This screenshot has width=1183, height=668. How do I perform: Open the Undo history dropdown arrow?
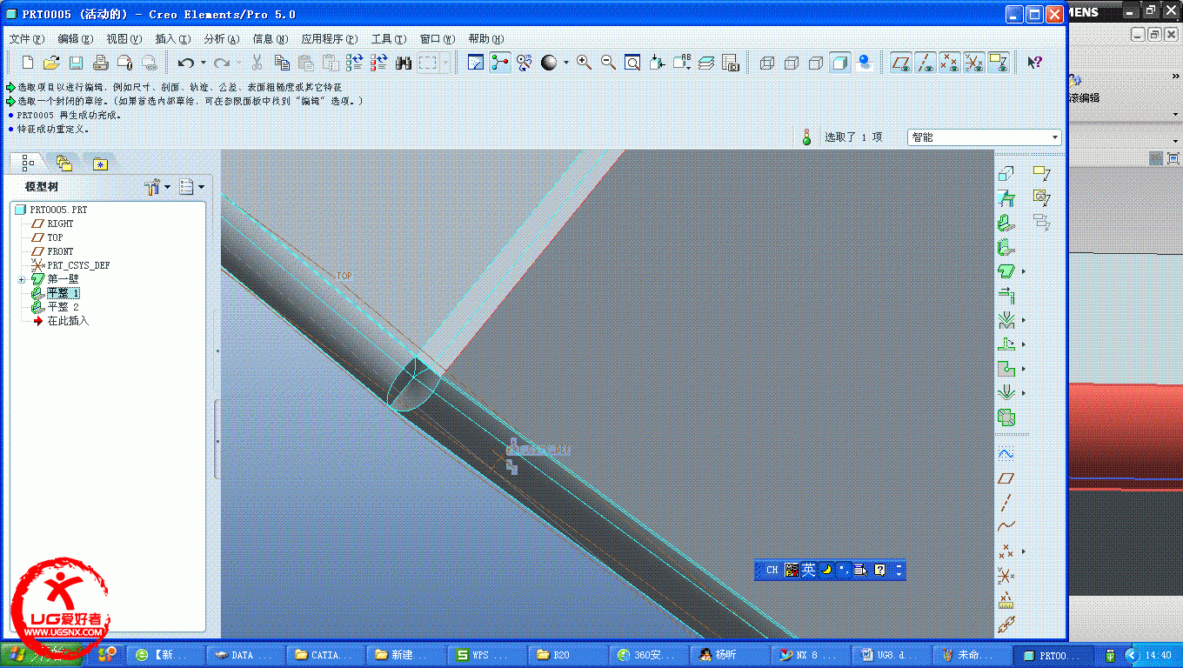click(x=203, y=63)
